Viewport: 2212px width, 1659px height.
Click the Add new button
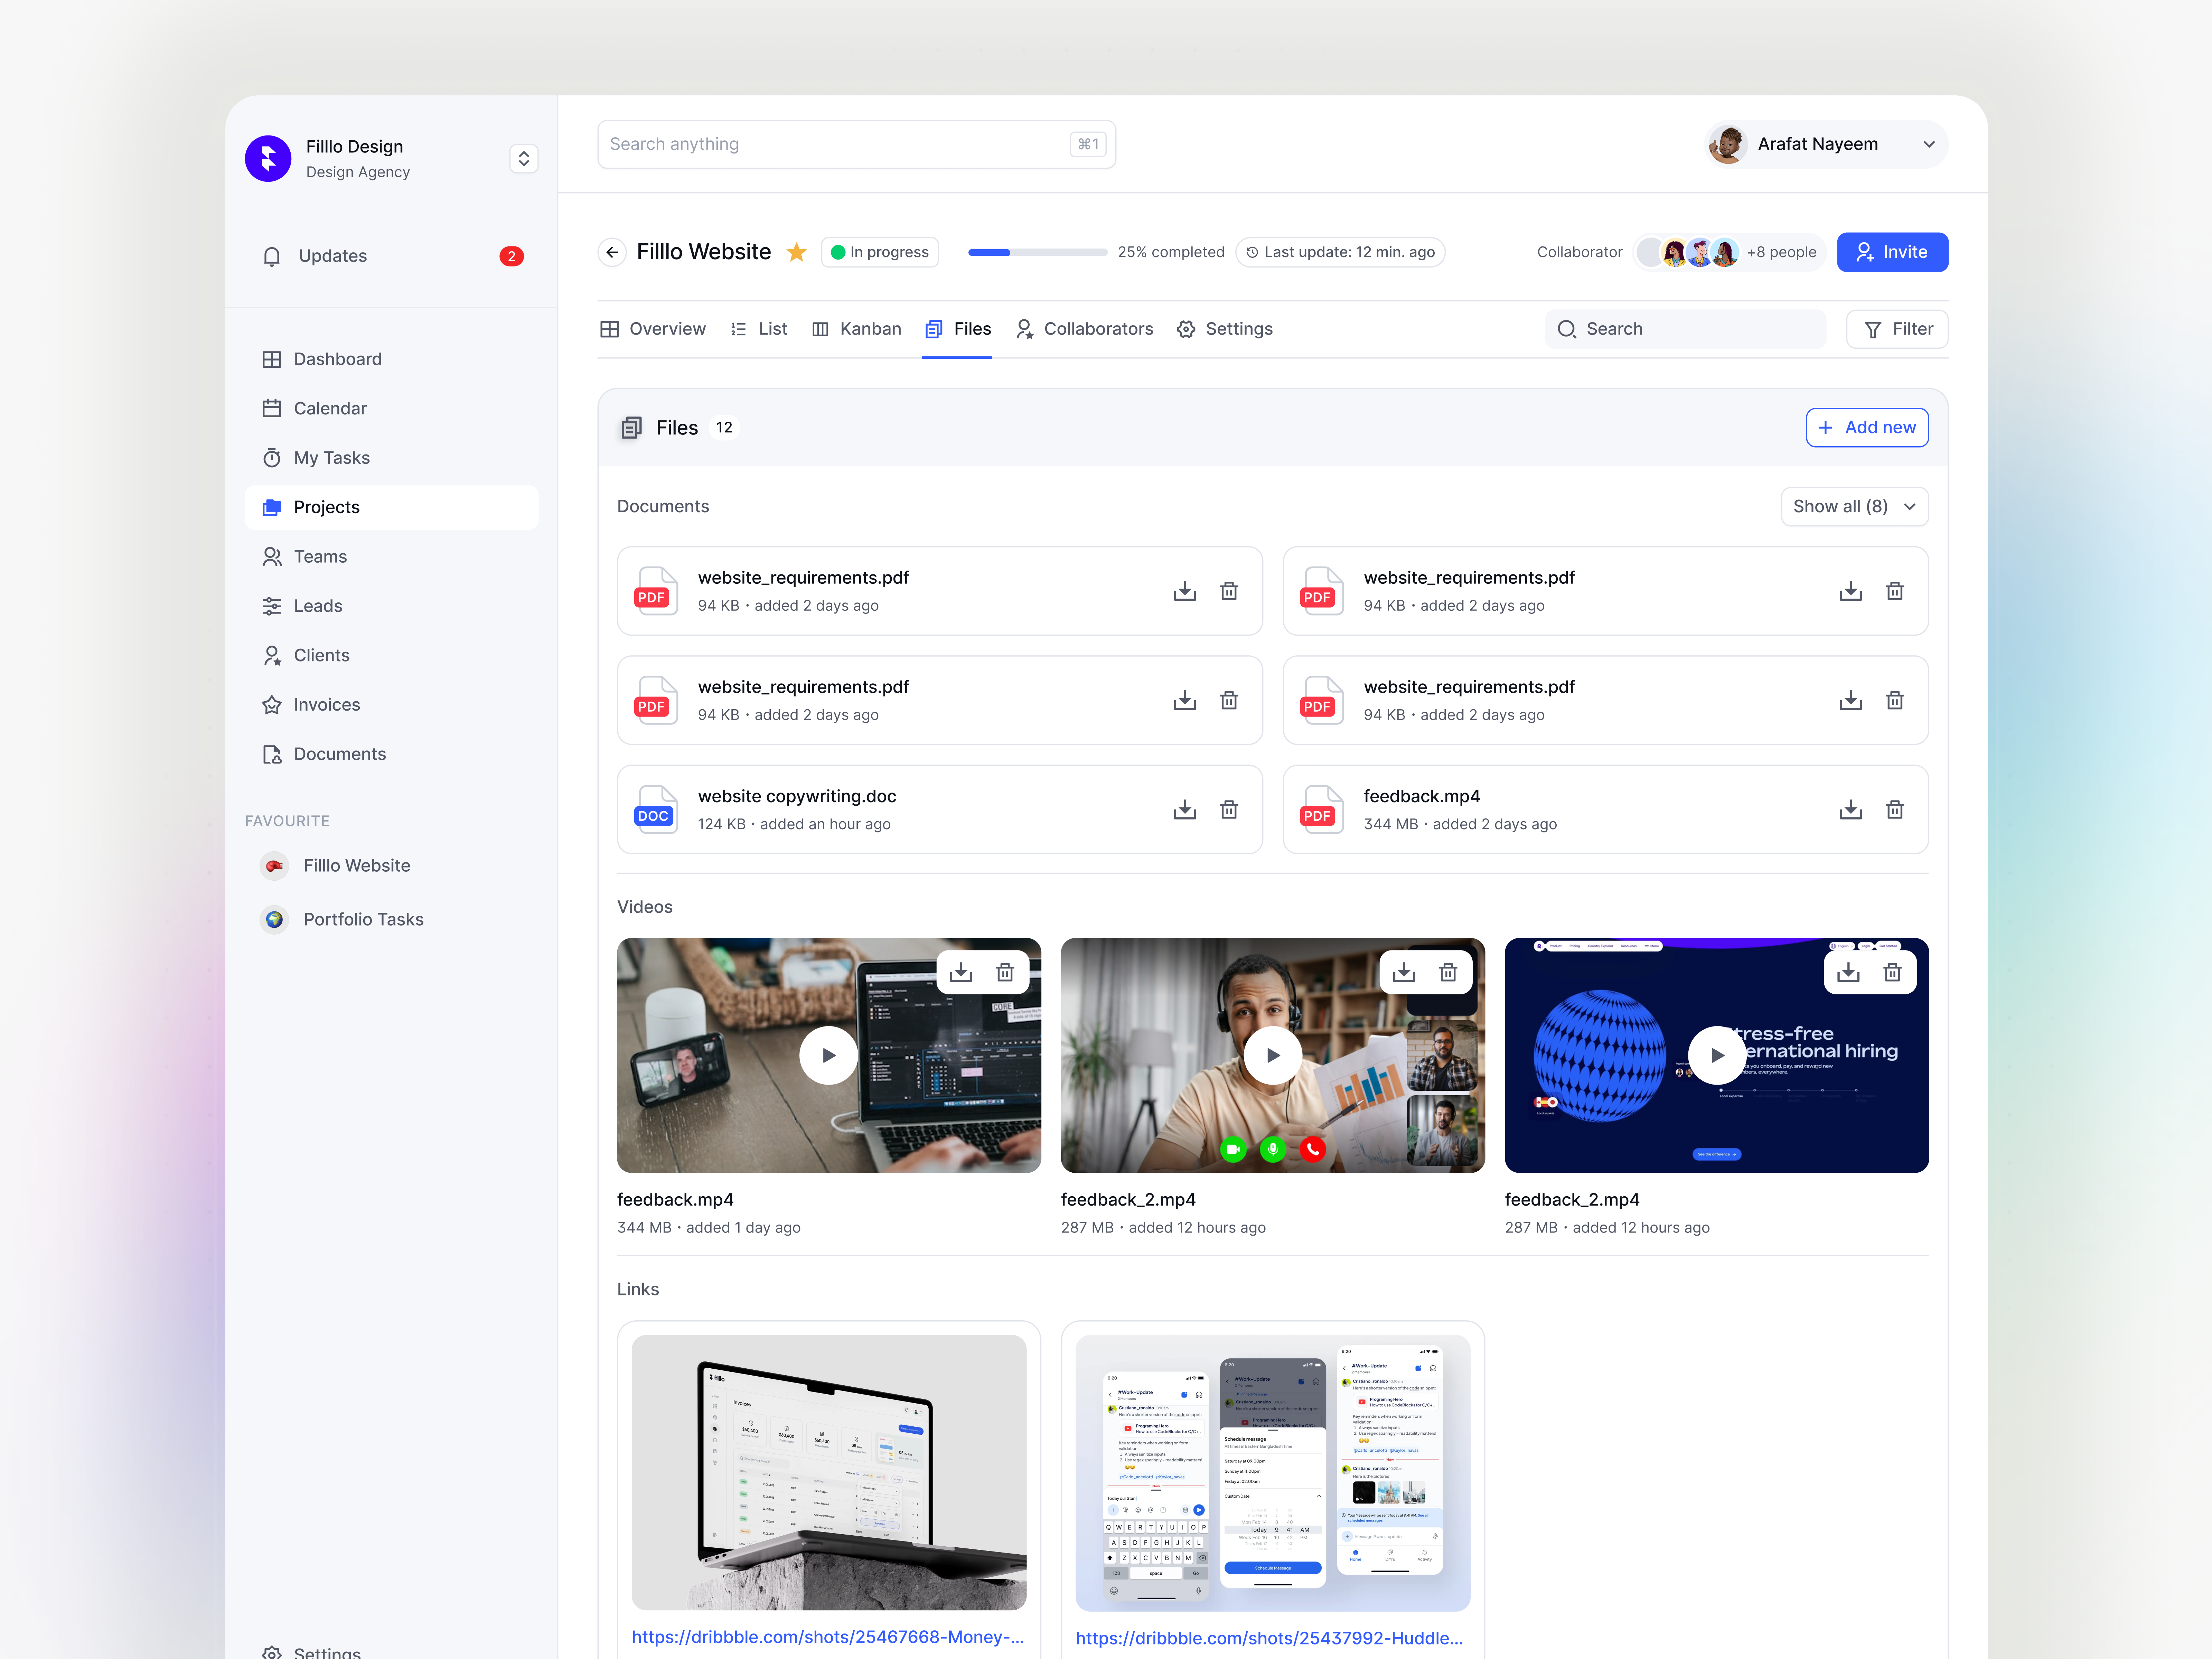[x=1867, y=427]
